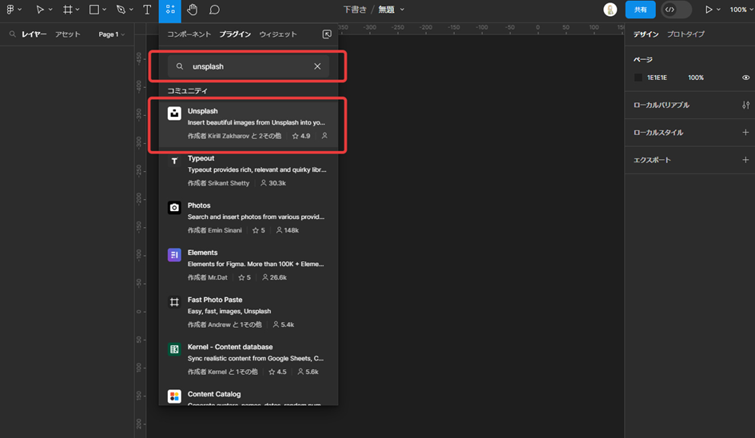Open the Figma main menu icon
The height and width of the screenshot is (438, 755).
(x=10, y=10)
